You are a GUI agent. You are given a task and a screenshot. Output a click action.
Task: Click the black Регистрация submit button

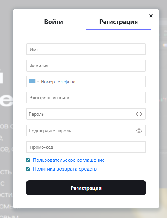[86, 188]
